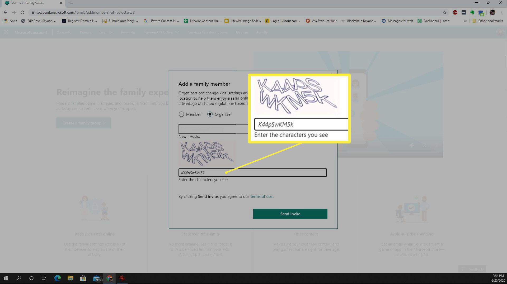Open the Microsoft app launcher grid
The width and height of the screenshot is (507, 284).
(6, 32)
